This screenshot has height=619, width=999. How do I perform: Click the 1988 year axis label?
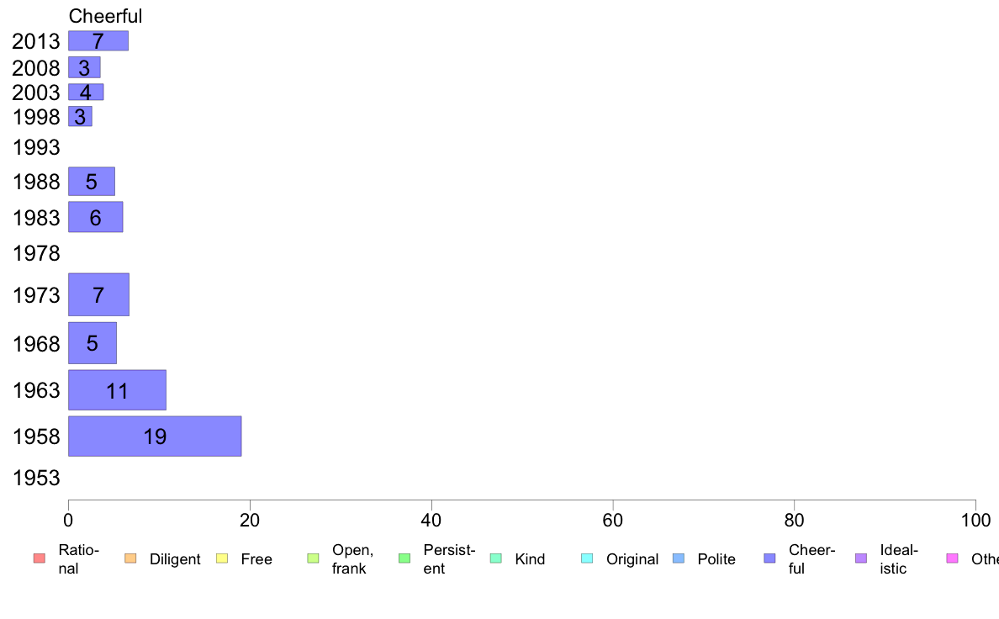[36, 182]
